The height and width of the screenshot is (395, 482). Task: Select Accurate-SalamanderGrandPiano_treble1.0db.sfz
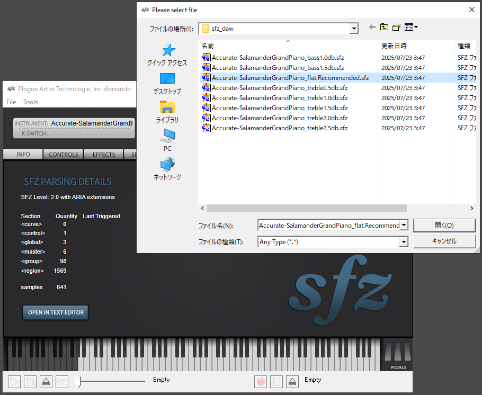[x=280, y=98]
